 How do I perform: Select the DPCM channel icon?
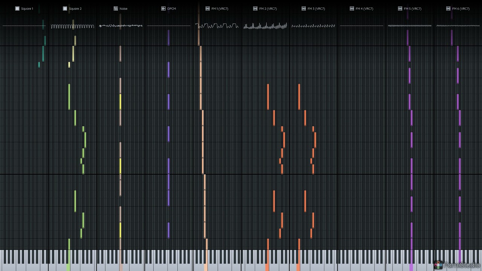click(163, 9)
